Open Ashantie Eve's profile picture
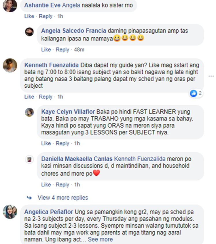This screenshot has width=216, height=244. tap(10, 5)
